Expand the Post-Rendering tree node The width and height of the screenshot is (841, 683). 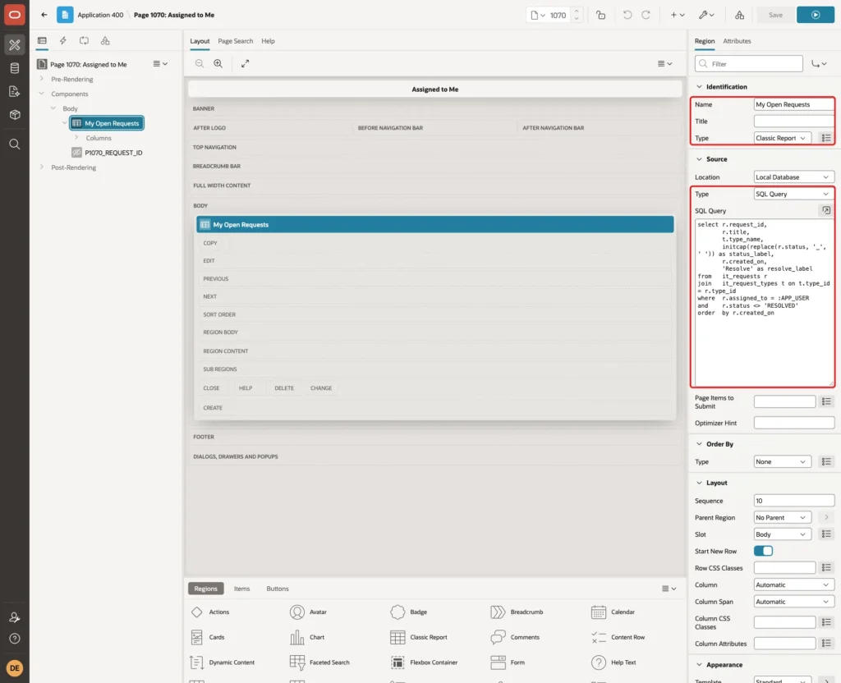tap(41, 167)
